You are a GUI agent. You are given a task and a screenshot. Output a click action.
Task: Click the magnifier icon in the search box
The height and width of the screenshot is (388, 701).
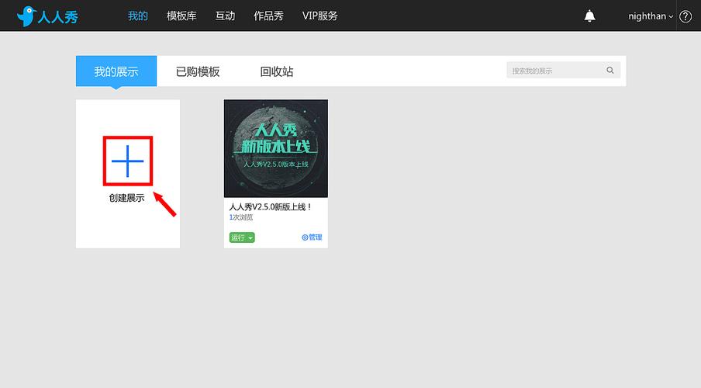tap(610, 71)
